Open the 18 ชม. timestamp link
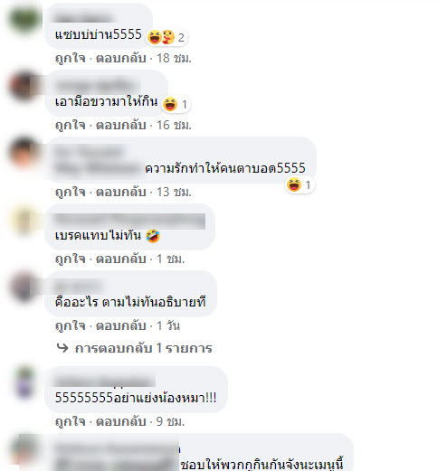The width and height of the screenshot is (447, 471). pyautogui.click(x=174, y=58)
